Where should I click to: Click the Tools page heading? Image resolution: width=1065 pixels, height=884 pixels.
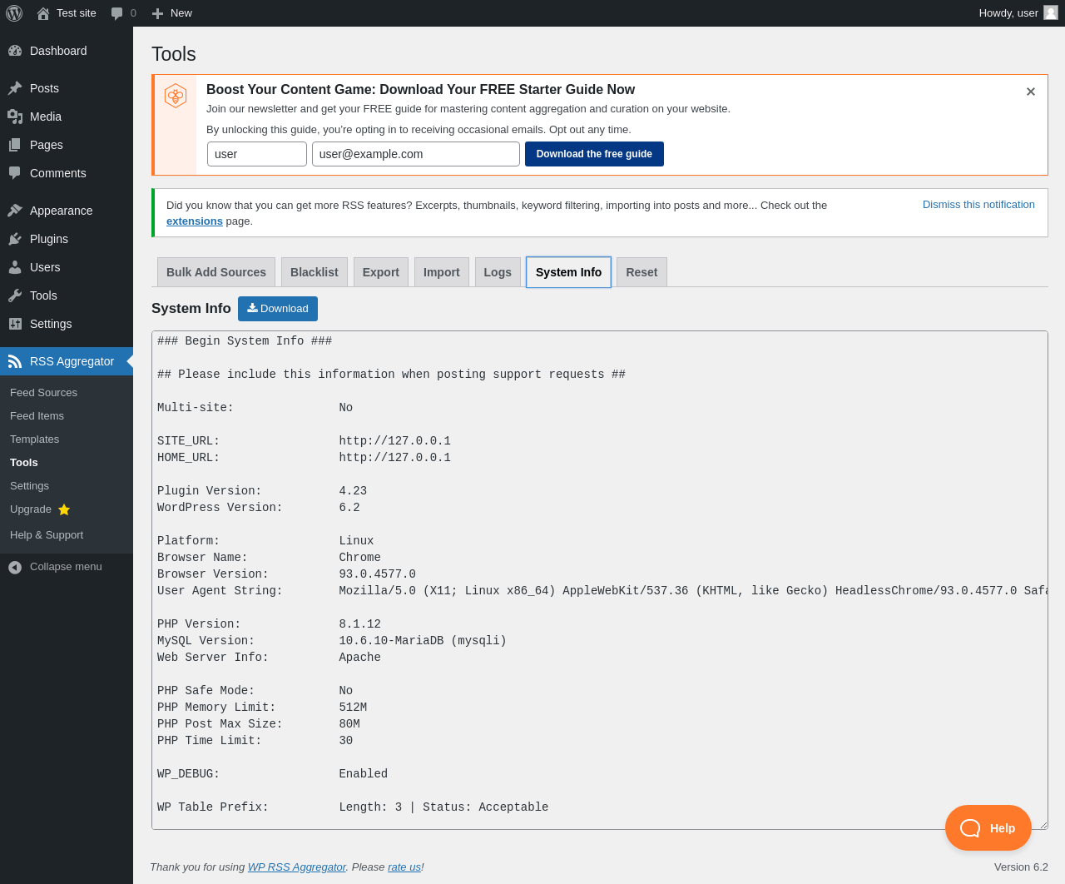click(174, 54)
